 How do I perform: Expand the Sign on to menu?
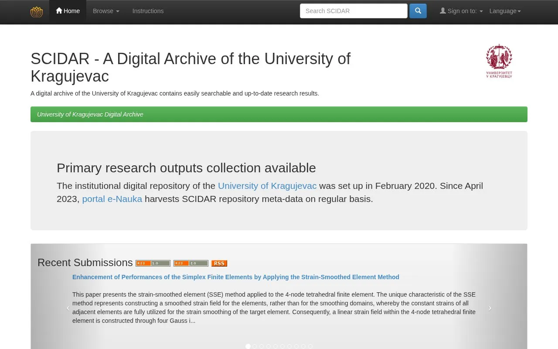tap(461, 11)
